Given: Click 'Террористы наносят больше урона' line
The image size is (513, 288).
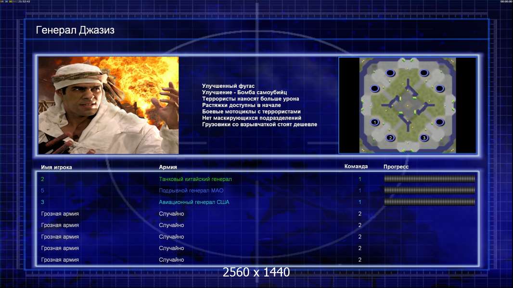Looking at the screenshot, I should (x=250, y=99).
